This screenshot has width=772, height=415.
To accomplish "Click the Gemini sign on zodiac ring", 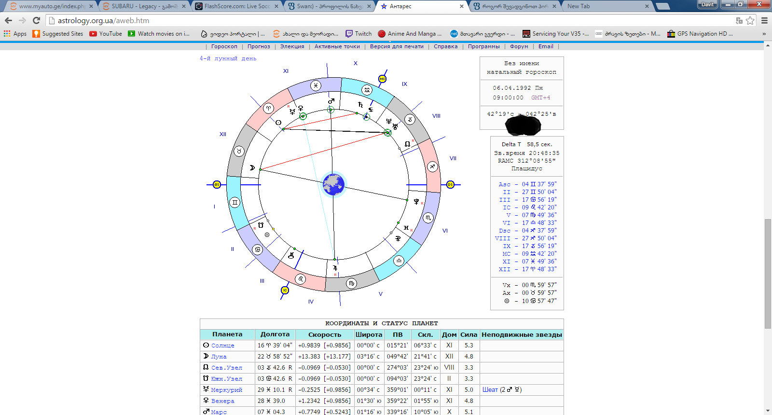I will (235, 202).
